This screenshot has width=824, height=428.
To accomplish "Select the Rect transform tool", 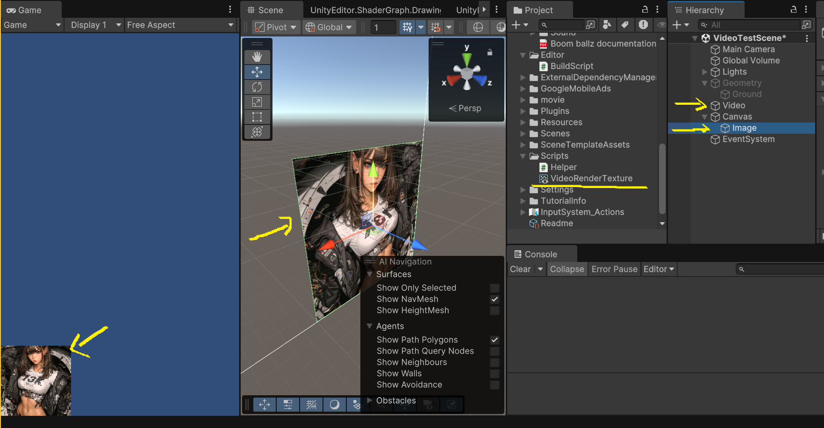I will point(257,117).
